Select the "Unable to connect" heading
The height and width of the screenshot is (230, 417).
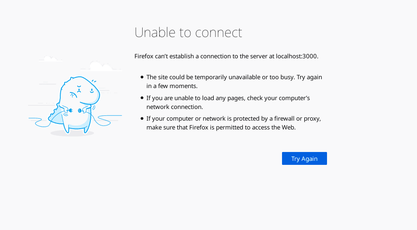[188, 33]
